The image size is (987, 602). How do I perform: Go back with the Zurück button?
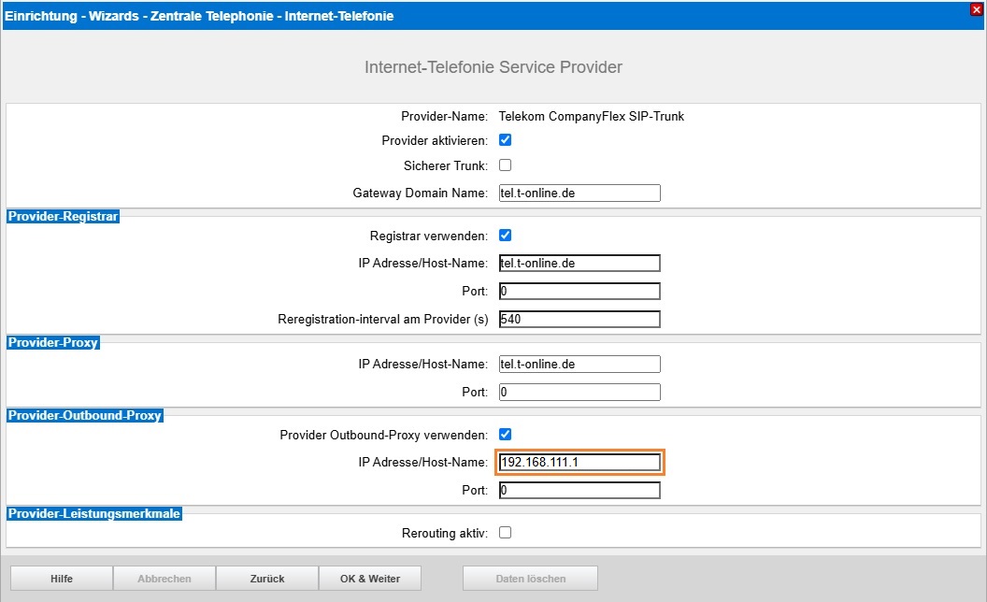pos(267,579)
